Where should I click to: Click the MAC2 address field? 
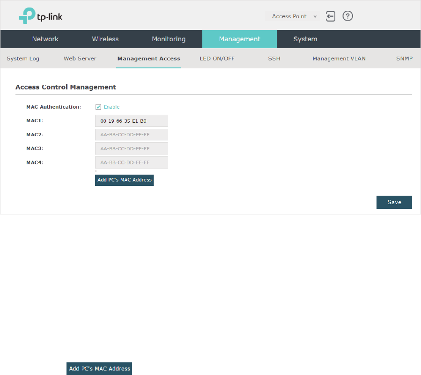pos(132,135)
